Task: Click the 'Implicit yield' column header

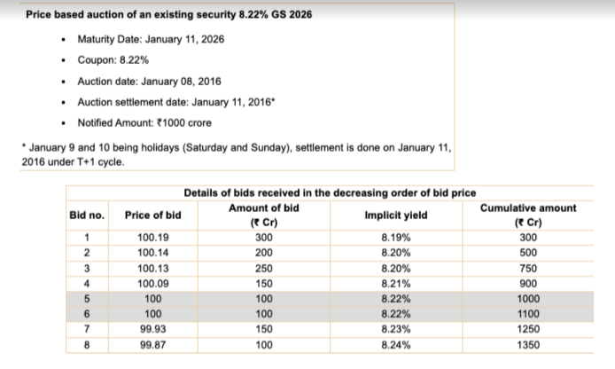Action: point(391,215)
